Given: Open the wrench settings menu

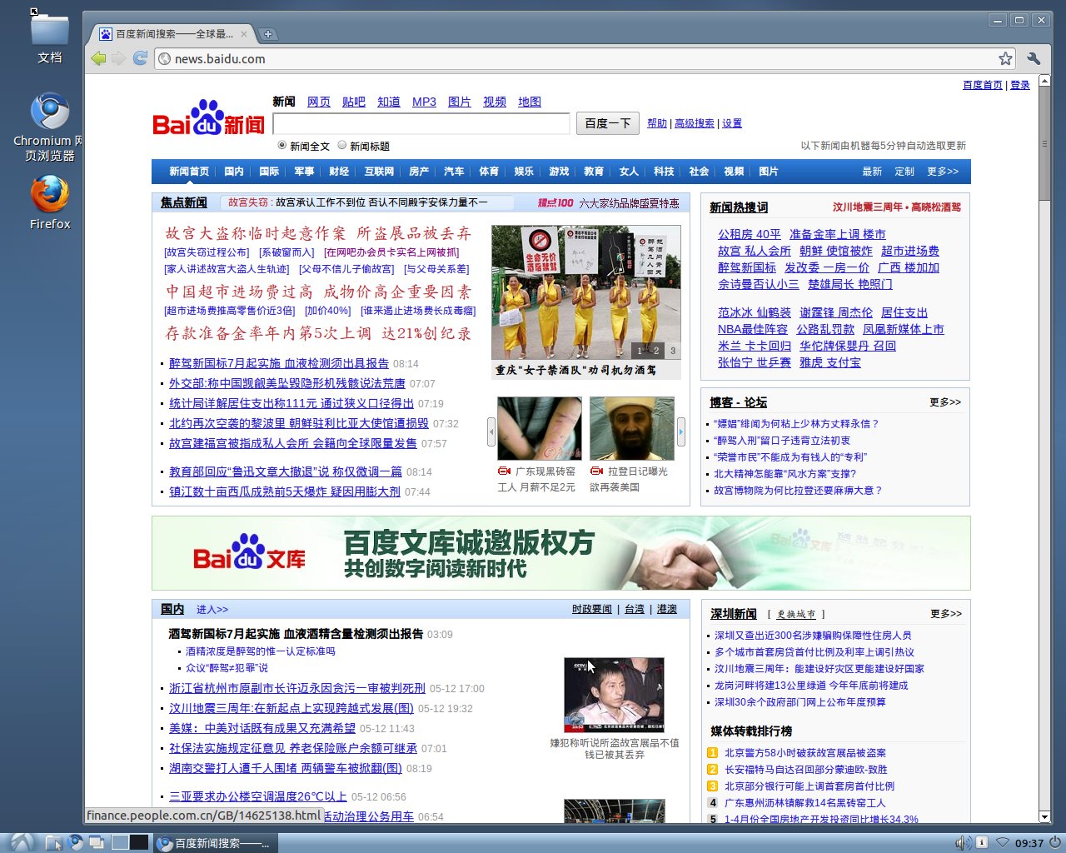Looking at the screenshot, I should (1034, 58).
